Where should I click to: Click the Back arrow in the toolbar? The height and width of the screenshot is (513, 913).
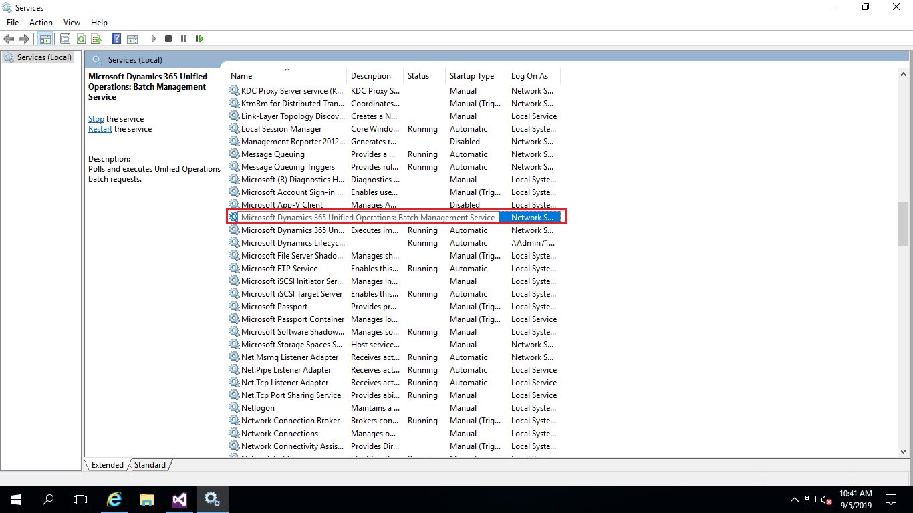coord(9,39)
